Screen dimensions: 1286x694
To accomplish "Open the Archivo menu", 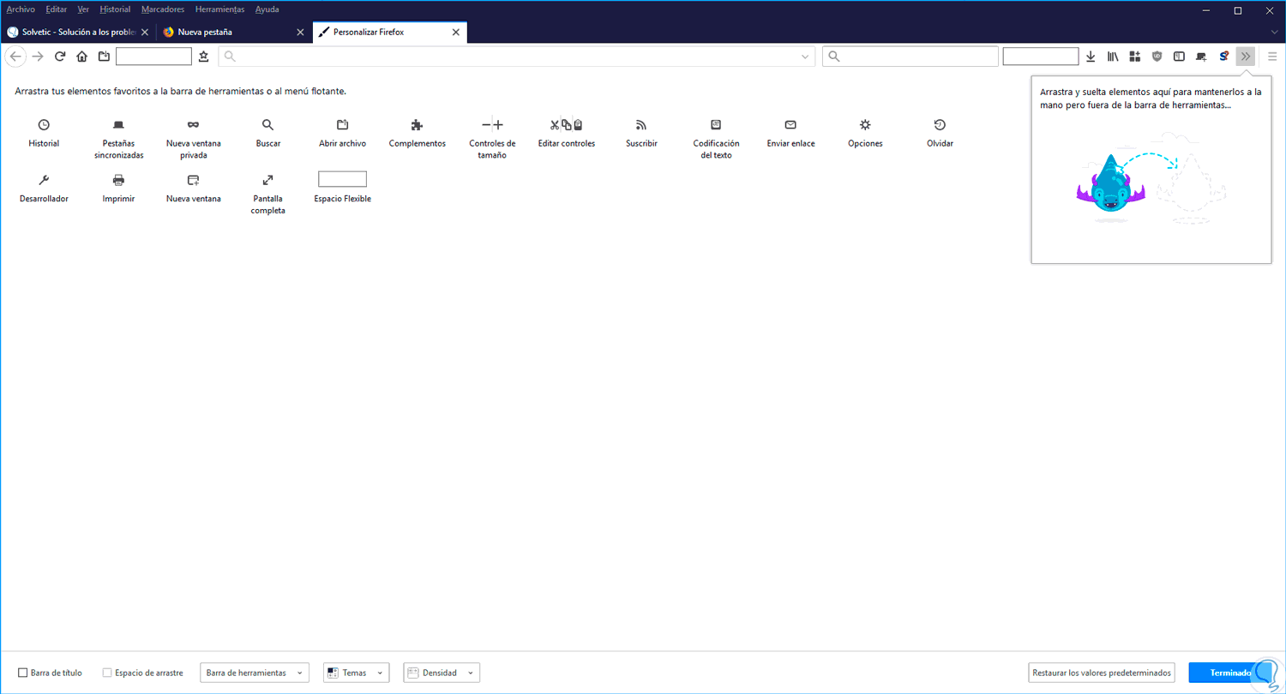I will click(21, 9).
